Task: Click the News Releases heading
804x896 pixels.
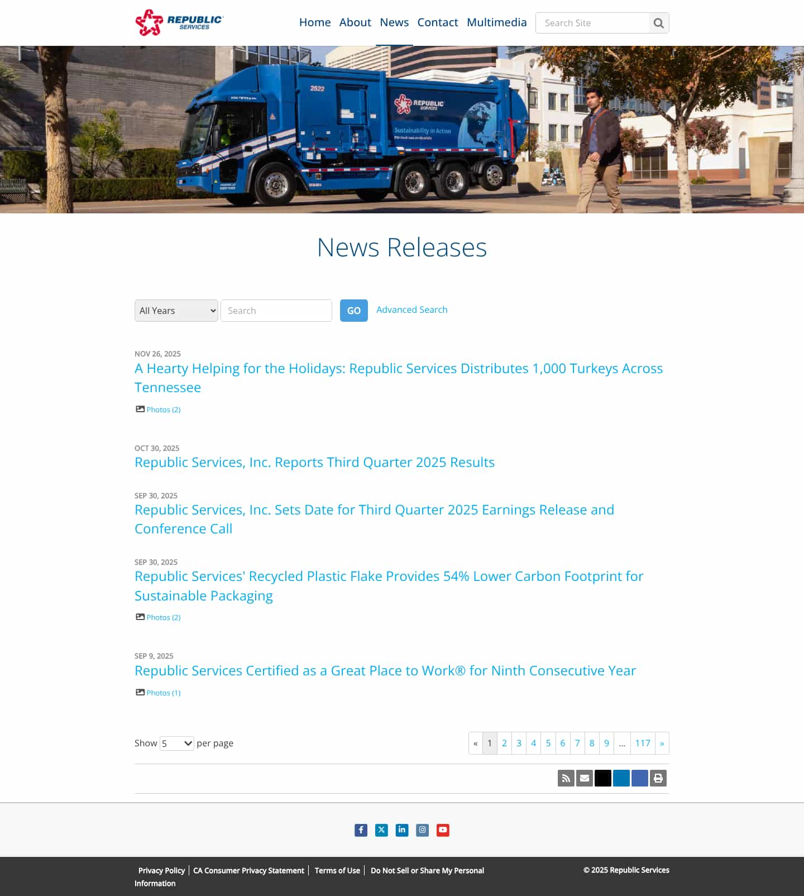Action: pyautogui.click(x=402, y=247)
